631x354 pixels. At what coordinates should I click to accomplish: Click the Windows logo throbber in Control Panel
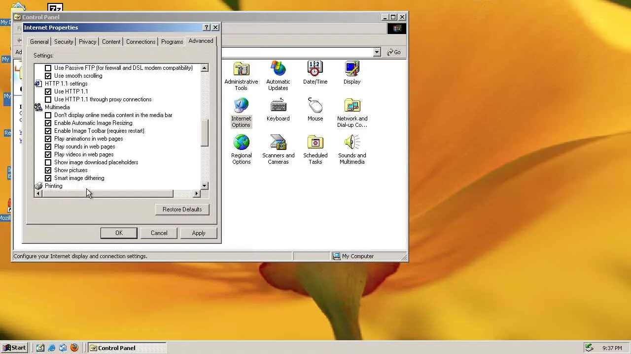coord(397,29)
